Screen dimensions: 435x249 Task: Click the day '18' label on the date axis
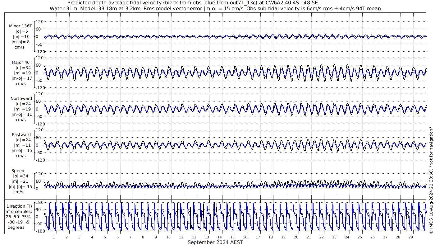tap(271, 237)
